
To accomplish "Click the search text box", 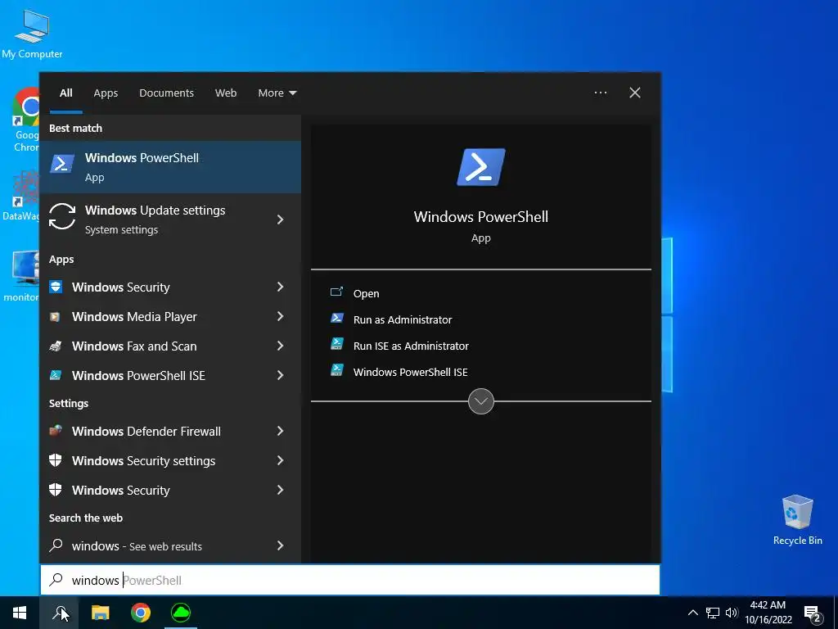I will (x=350, y=580).
